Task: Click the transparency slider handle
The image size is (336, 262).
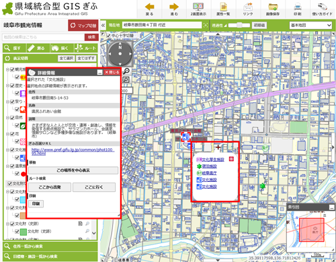Action: tap(239, 25)
